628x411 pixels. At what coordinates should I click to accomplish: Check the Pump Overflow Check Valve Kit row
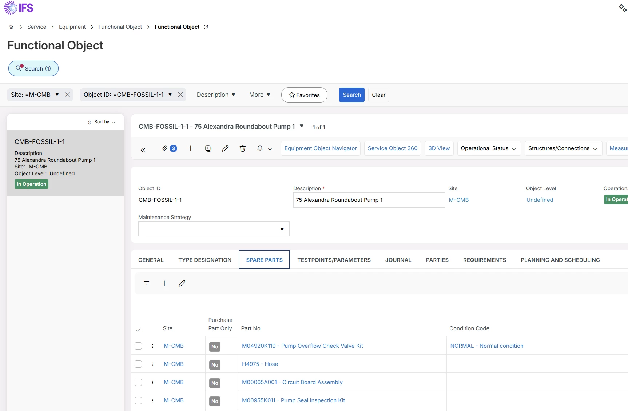138,346
